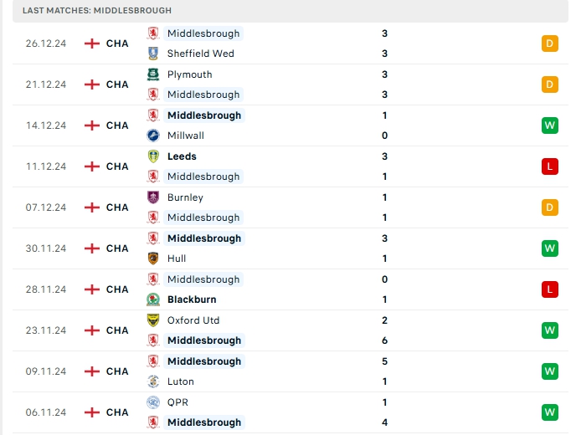This screenshot has width=576, height=435.
Task: Click the England flag on 26.12.24 row
Action: (92, 43)
